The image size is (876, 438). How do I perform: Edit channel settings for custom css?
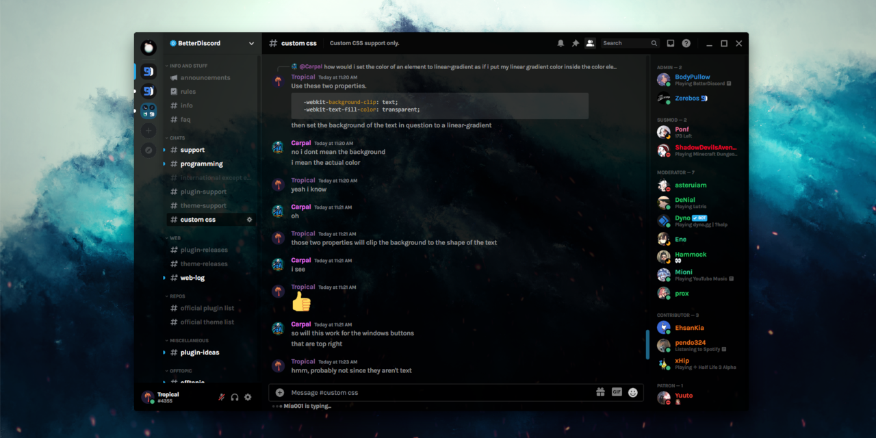click(x=249, y=219)
